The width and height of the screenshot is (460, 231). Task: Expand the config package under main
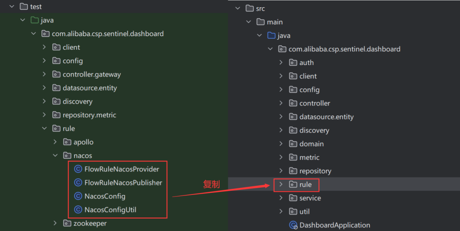[281, 90]
